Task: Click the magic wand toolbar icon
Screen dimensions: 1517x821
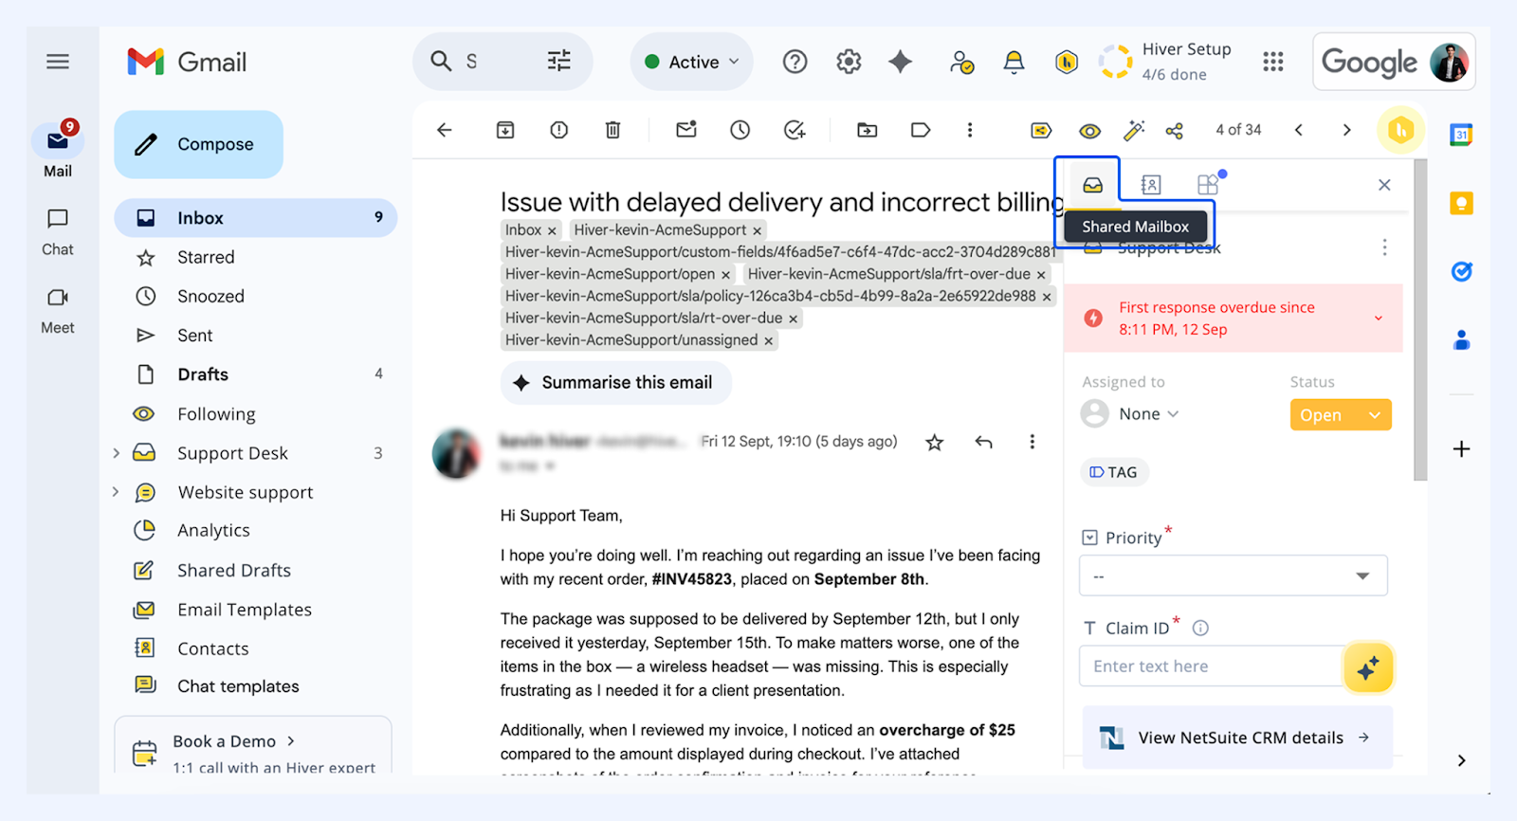Action: [x=1134, y=130]
